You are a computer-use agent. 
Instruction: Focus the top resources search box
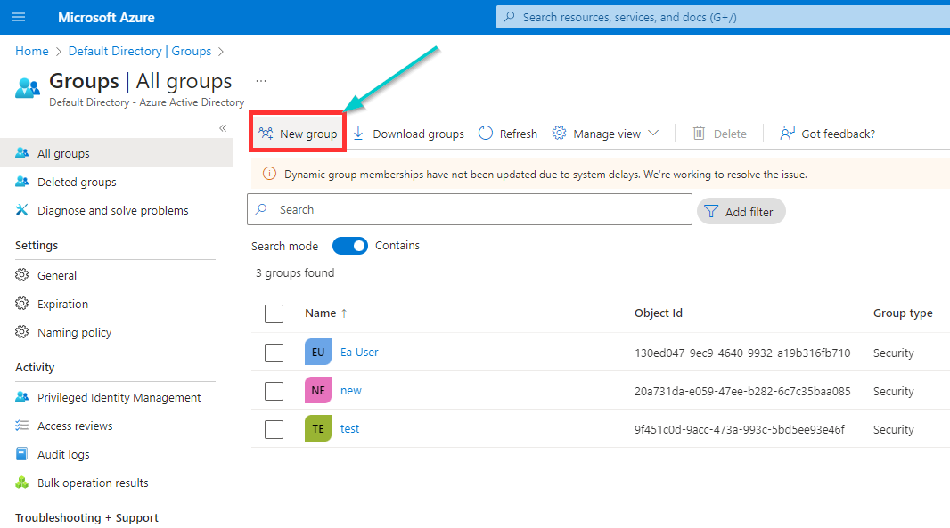coord(723,17)
